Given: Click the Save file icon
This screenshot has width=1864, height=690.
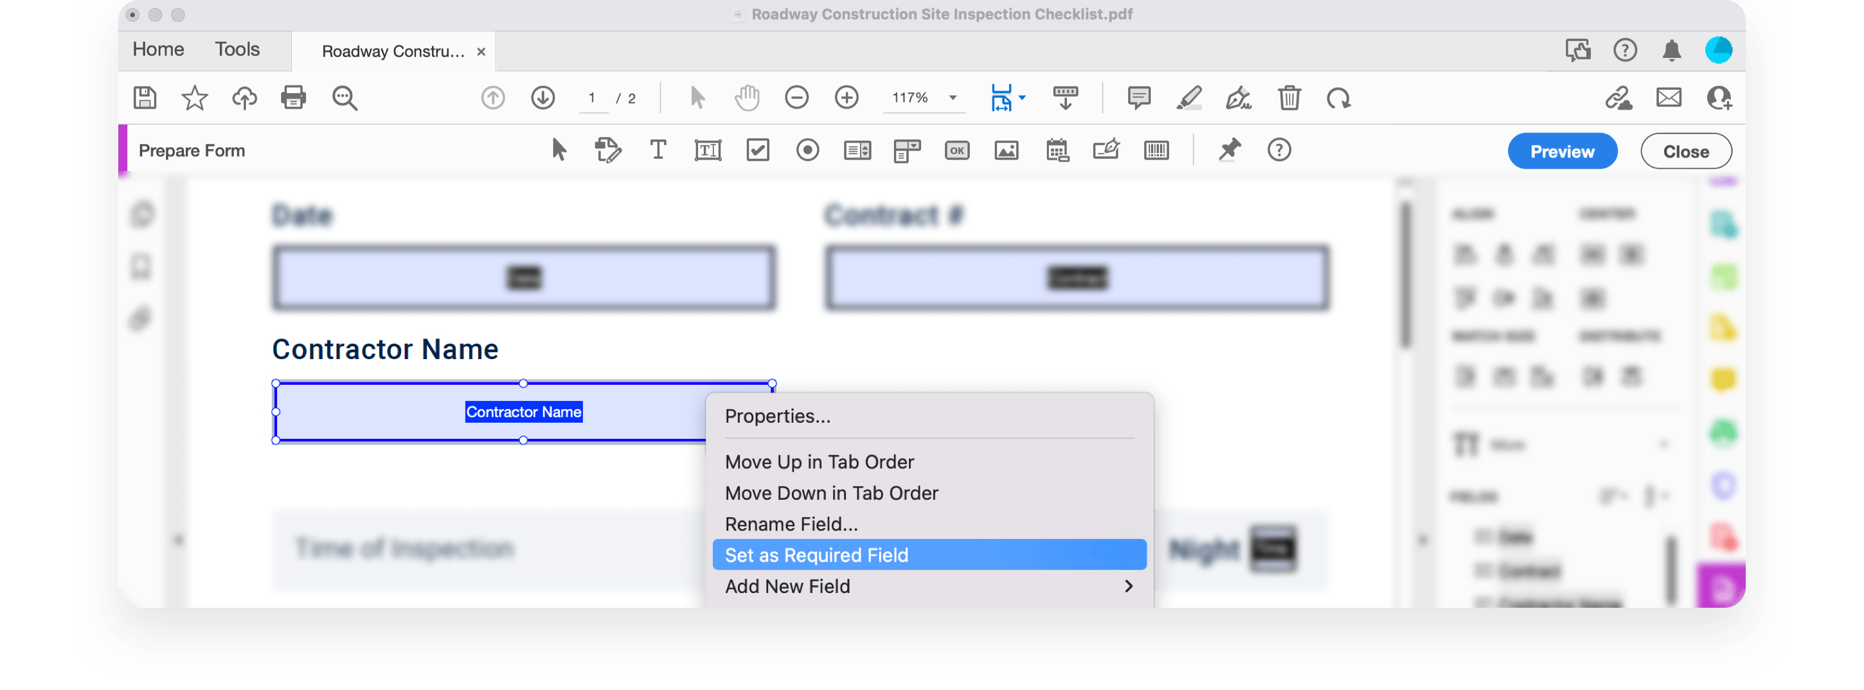Looking at the screenshot, I should coord(145,98).
